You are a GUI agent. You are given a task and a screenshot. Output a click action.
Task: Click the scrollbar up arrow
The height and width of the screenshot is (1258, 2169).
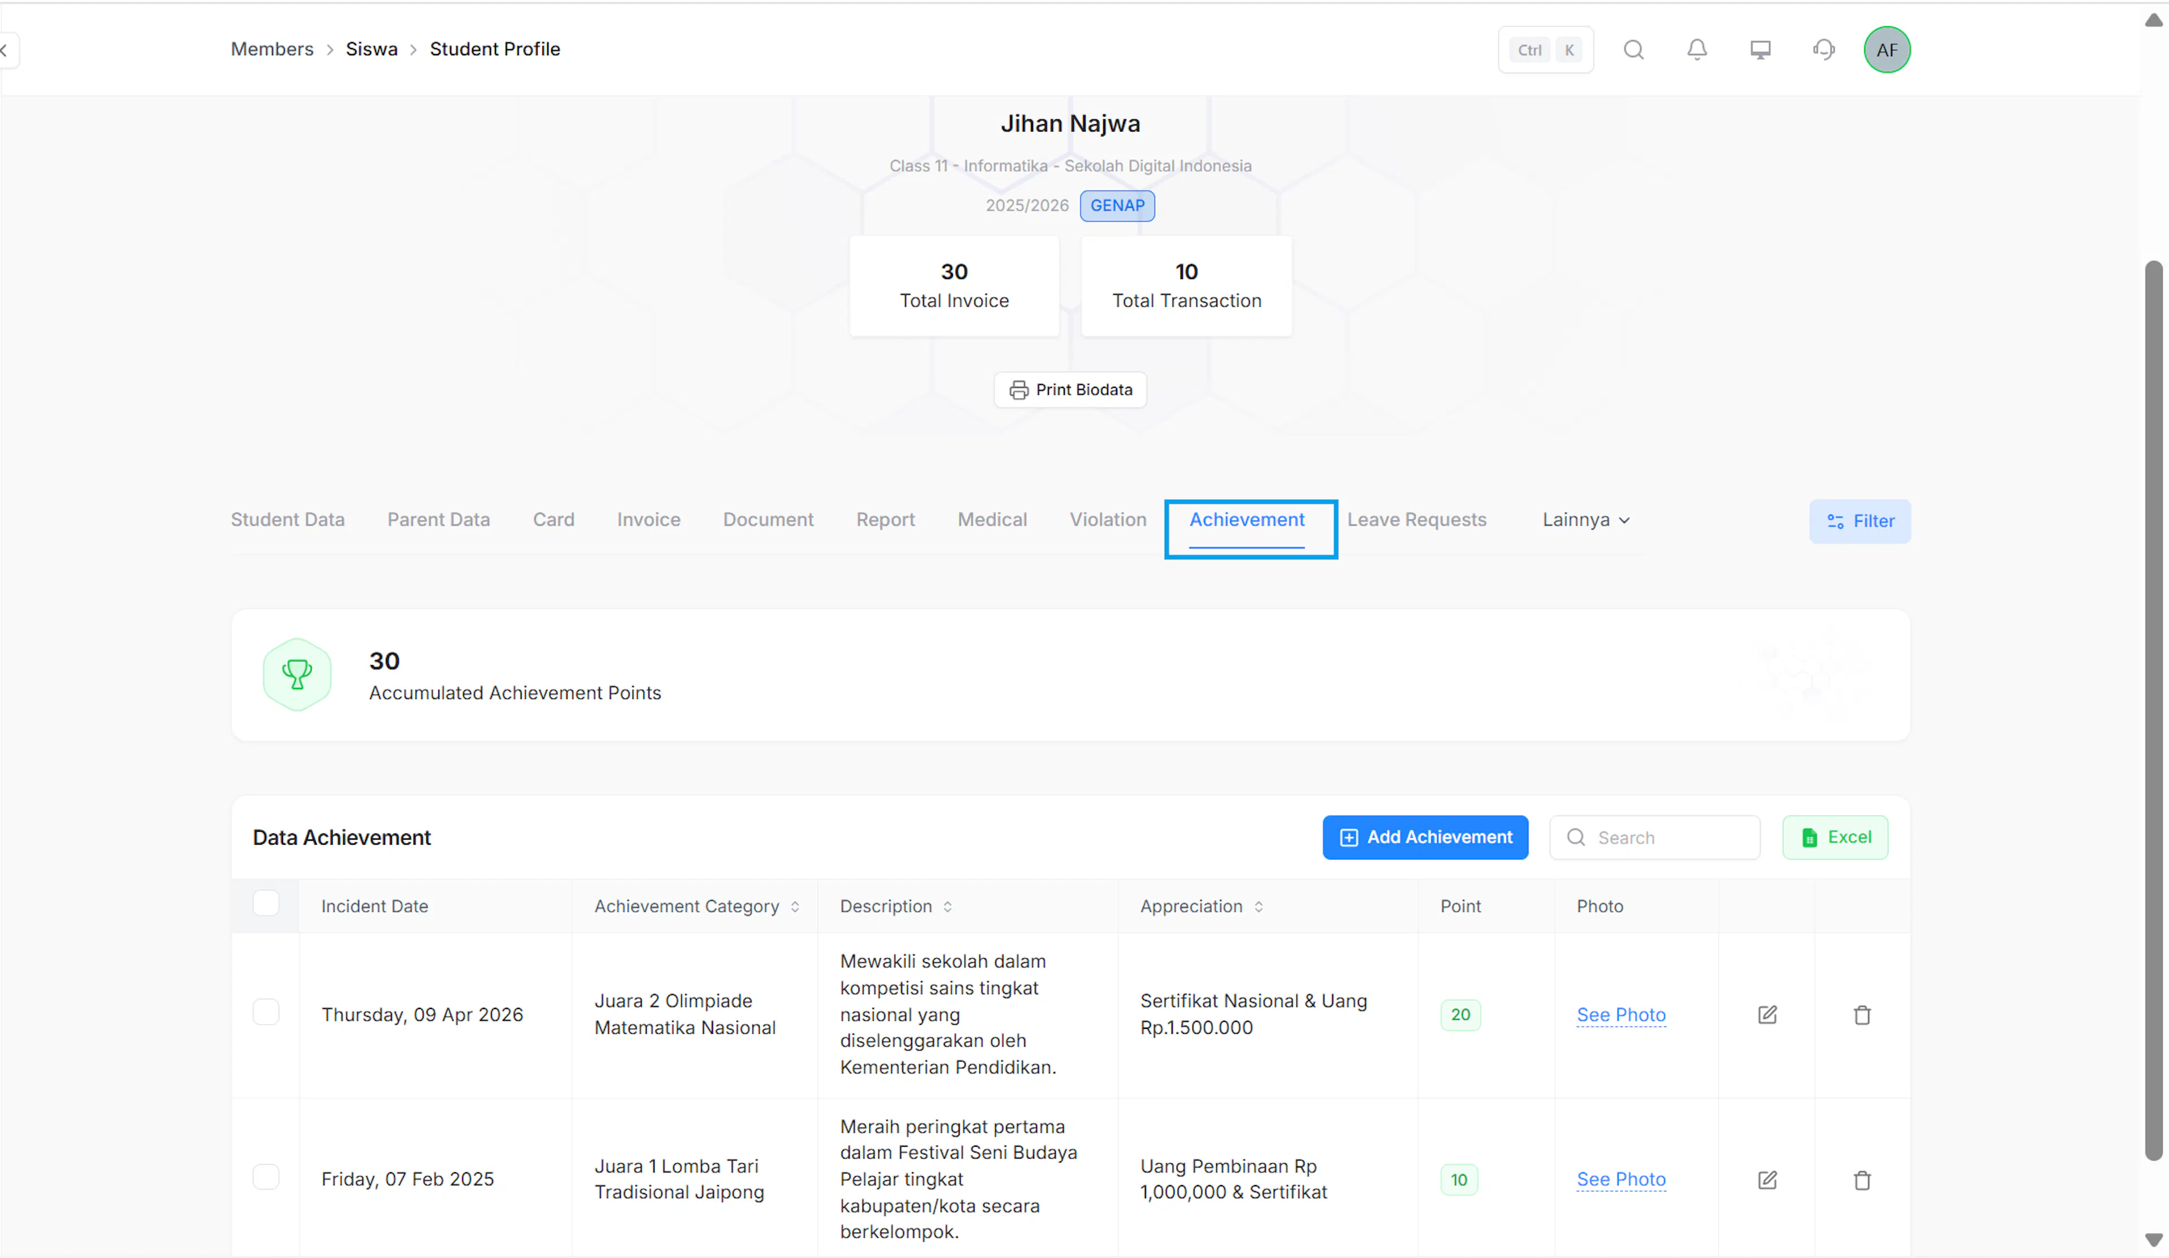(x=2154, y=21)
